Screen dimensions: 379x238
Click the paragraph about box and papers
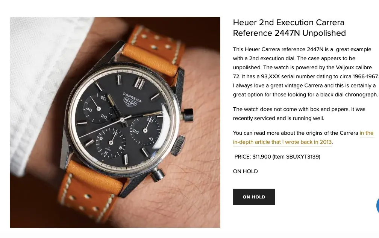click(x=299, y=114)
